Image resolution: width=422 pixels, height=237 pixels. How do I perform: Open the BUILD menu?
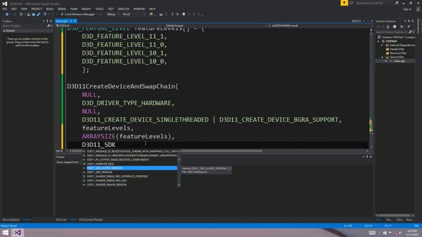(50, 9)
